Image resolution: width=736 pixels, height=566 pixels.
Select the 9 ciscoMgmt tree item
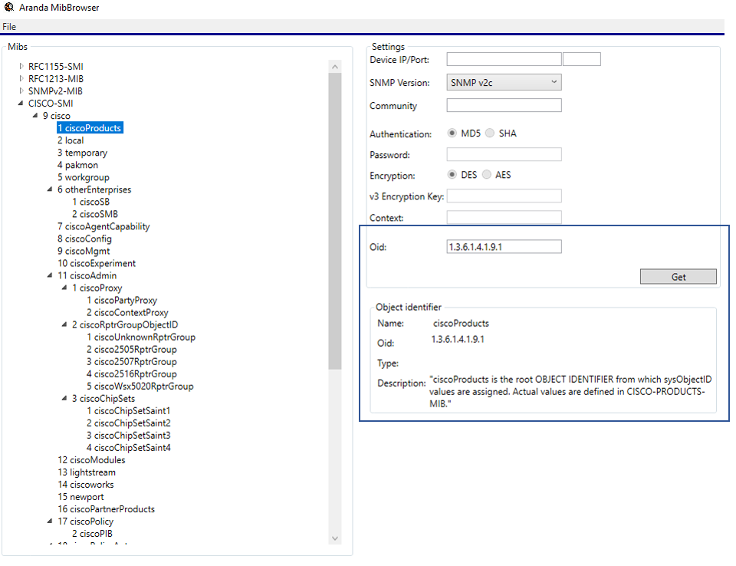84,251
